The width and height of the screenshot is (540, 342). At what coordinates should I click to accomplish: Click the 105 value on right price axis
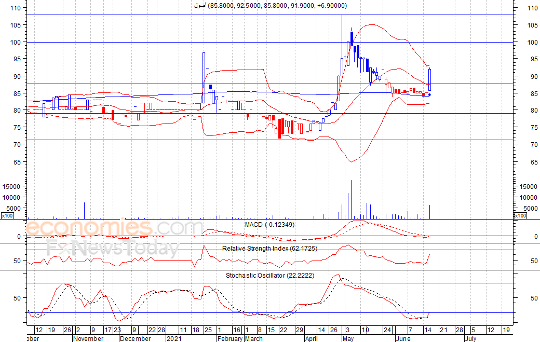[x=532, y=25]
